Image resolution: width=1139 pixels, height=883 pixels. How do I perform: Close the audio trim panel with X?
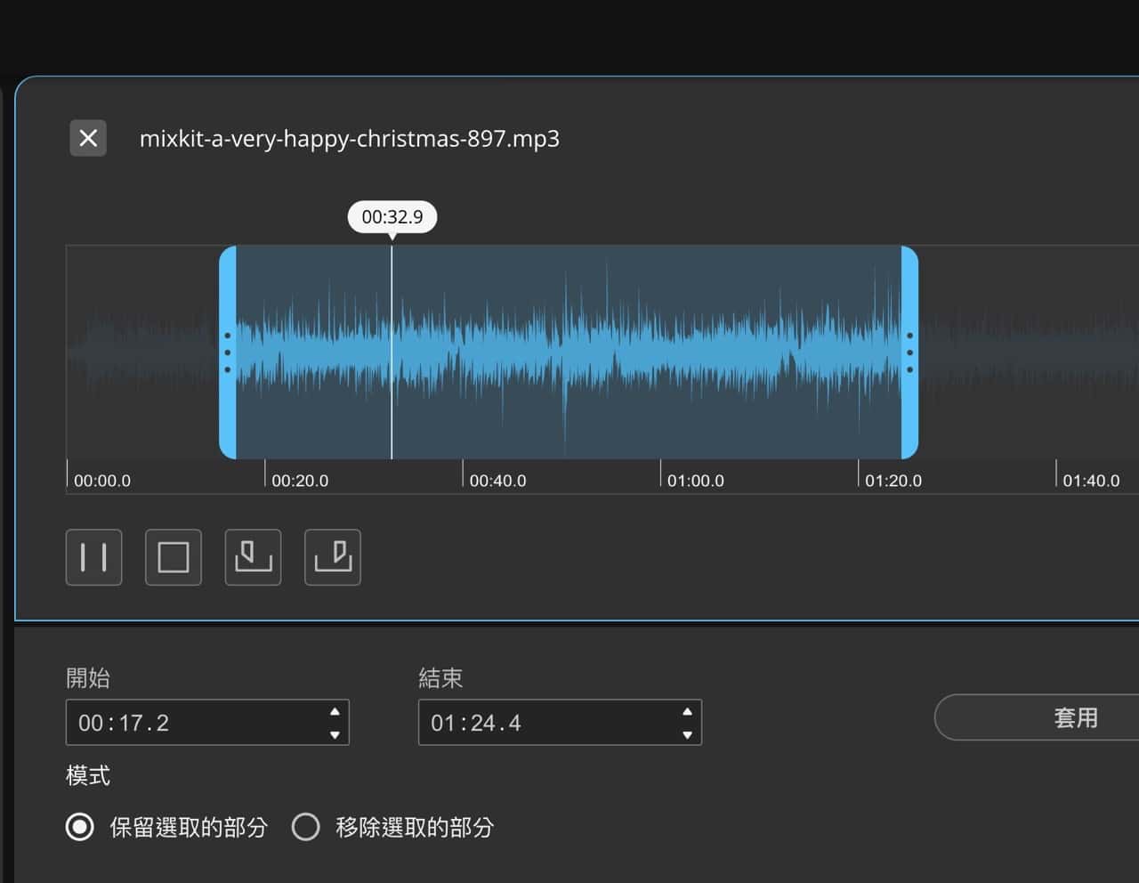tap(88, 138)
